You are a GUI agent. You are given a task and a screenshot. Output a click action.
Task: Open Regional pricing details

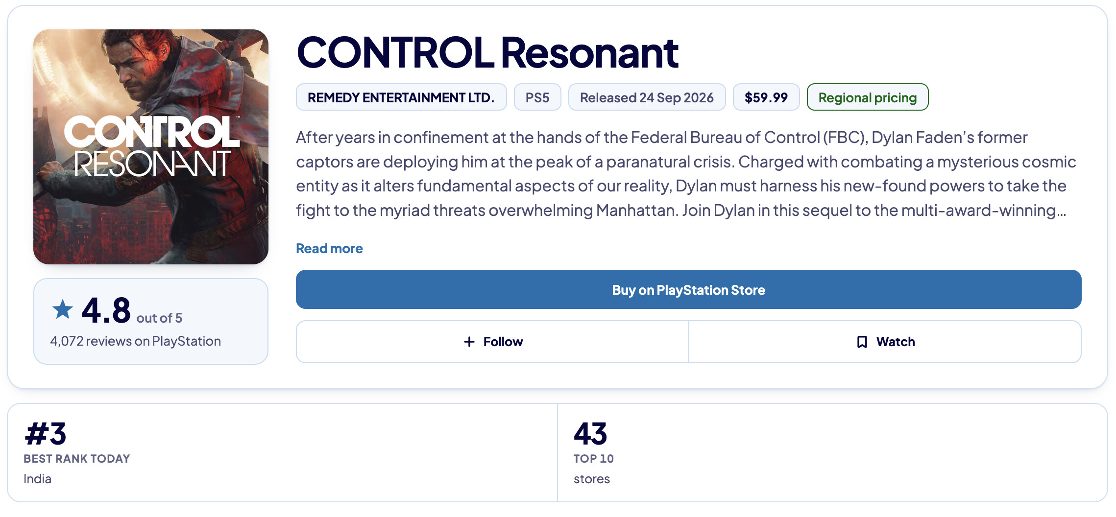pyautogui.click(x=868, y=97)
